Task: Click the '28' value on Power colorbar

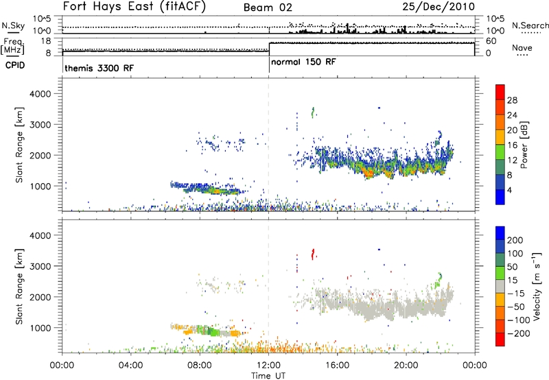Action: point(512,100)
